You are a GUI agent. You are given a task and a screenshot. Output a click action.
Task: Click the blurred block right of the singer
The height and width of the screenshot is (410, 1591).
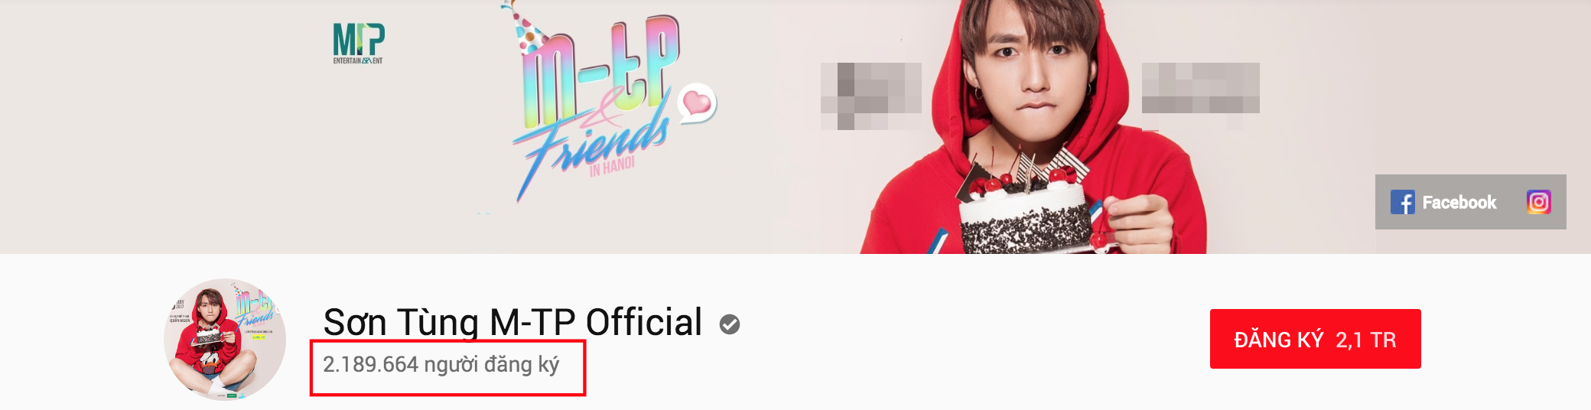pyautogui.click(x=1200, y=88)
